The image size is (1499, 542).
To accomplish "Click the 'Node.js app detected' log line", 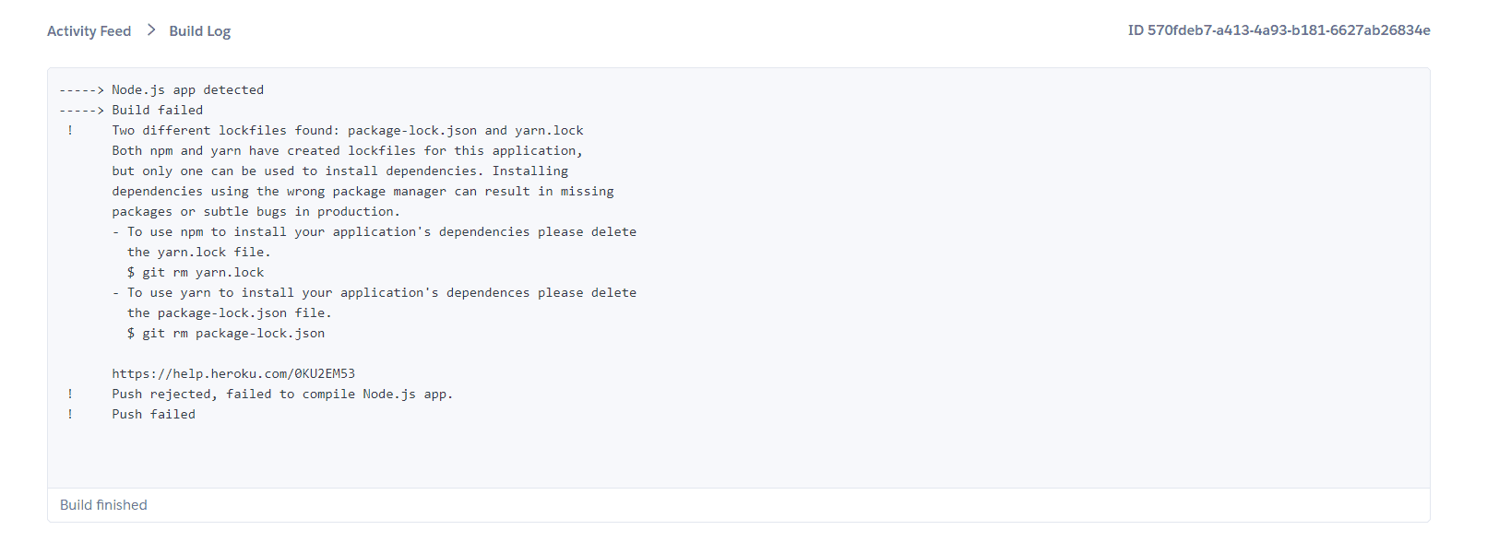I will (x=188, y=89).
